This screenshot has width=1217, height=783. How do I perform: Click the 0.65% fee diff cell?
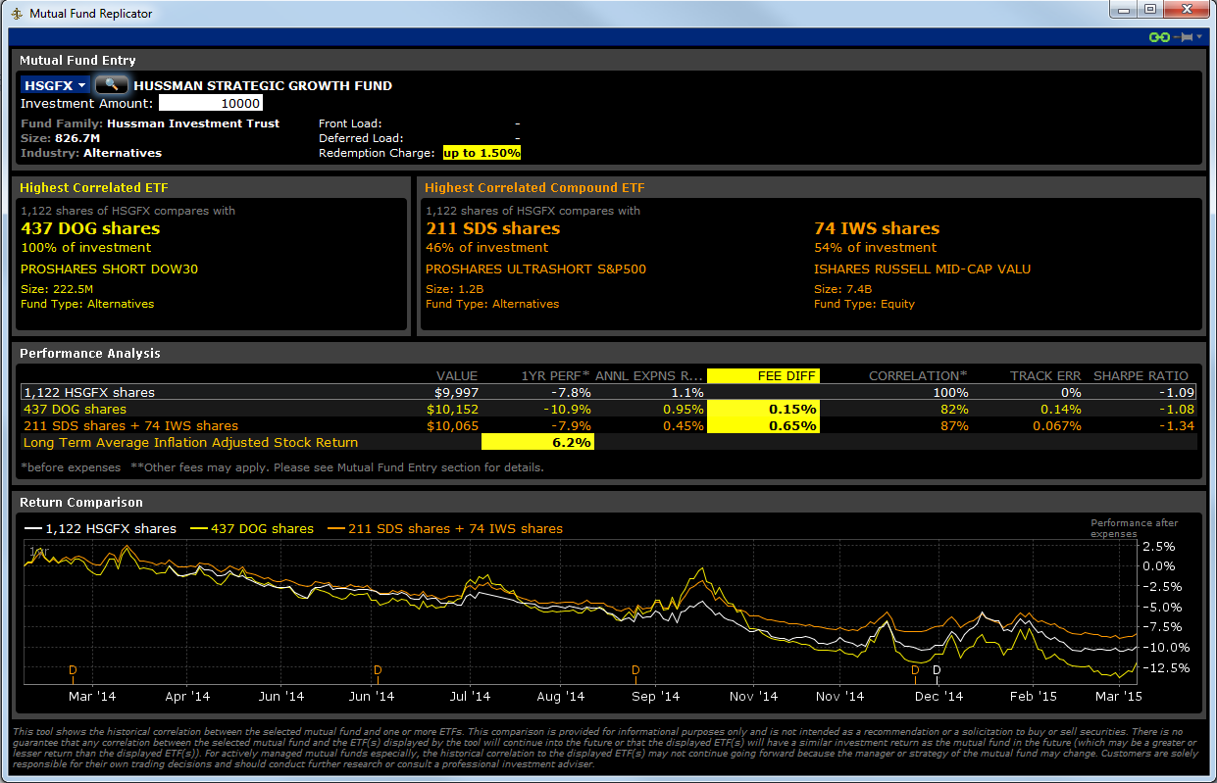point(763,425)
